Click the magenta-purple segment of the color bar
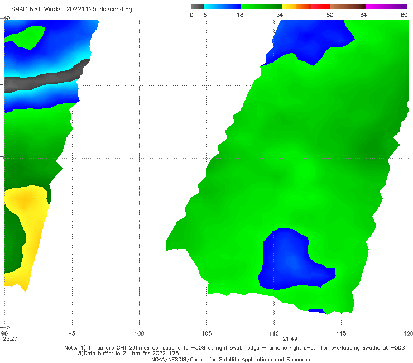413x363 pixels. click(x=386, y=7)
